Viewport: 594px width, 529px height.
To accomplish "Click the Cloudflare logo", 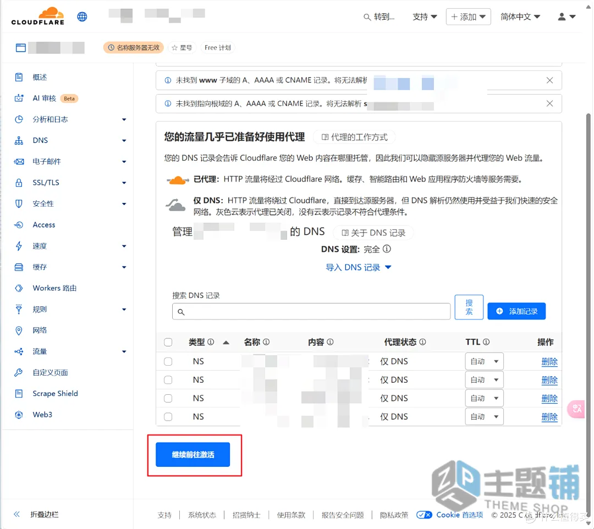I will [38, 16].
